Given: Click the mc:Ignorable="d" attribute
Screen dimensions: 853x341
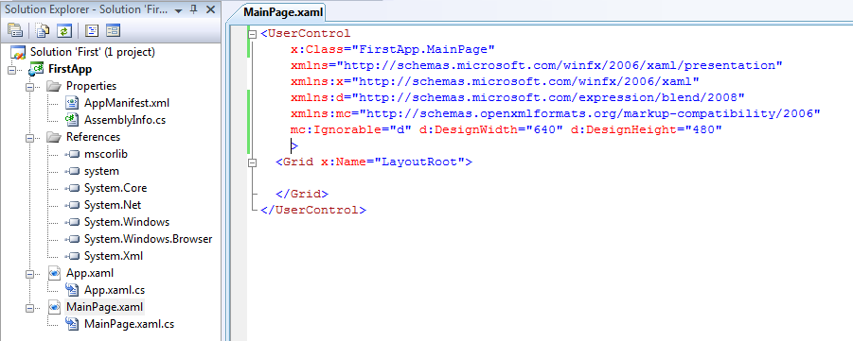Looking at the screenshot, I should pos(351,129).
